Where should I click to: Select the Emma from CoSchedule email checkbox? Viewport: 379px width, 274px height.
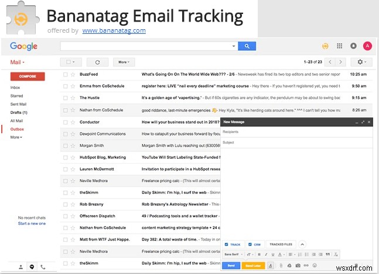pos(65,86)
